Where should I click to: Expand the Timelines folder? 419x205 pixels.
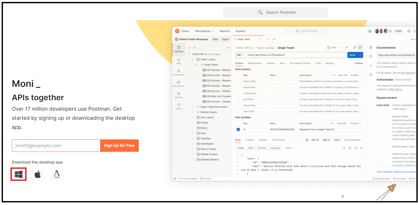(193, 138)
